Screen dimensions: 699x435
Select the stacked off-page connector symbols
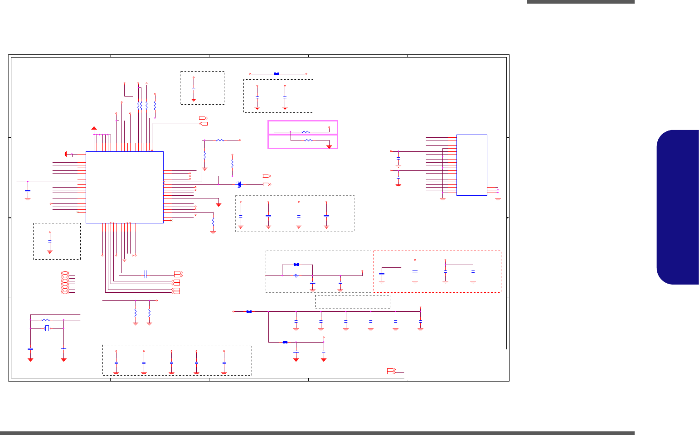tap(65, 283)
